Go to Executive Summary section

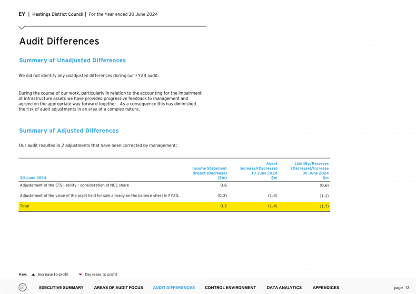61,288
